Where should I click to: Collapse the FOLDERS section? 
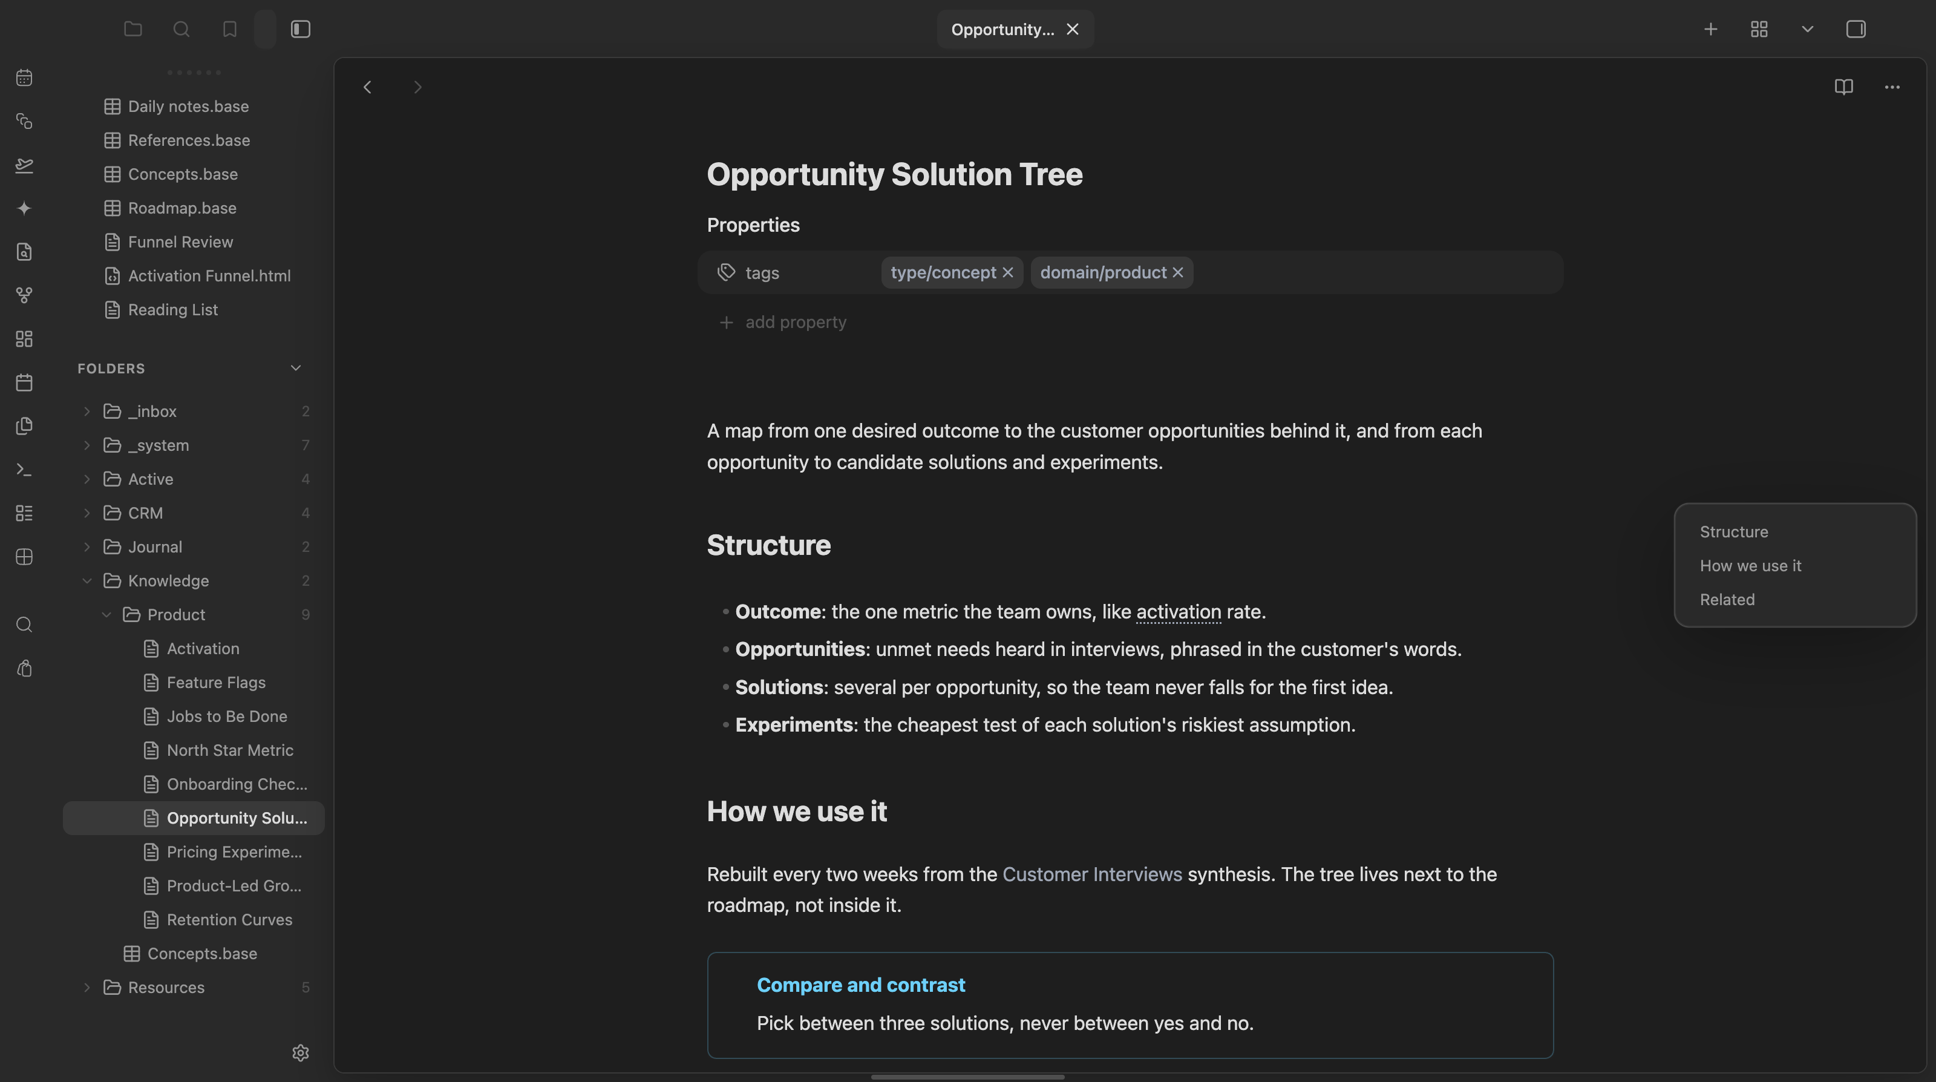pyautogui.click(x=295, y=368)
